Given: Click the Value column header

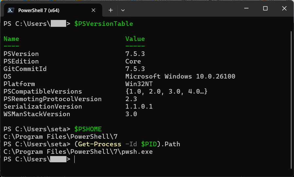Looking at the screenshot, I should (x=135, y=39).
